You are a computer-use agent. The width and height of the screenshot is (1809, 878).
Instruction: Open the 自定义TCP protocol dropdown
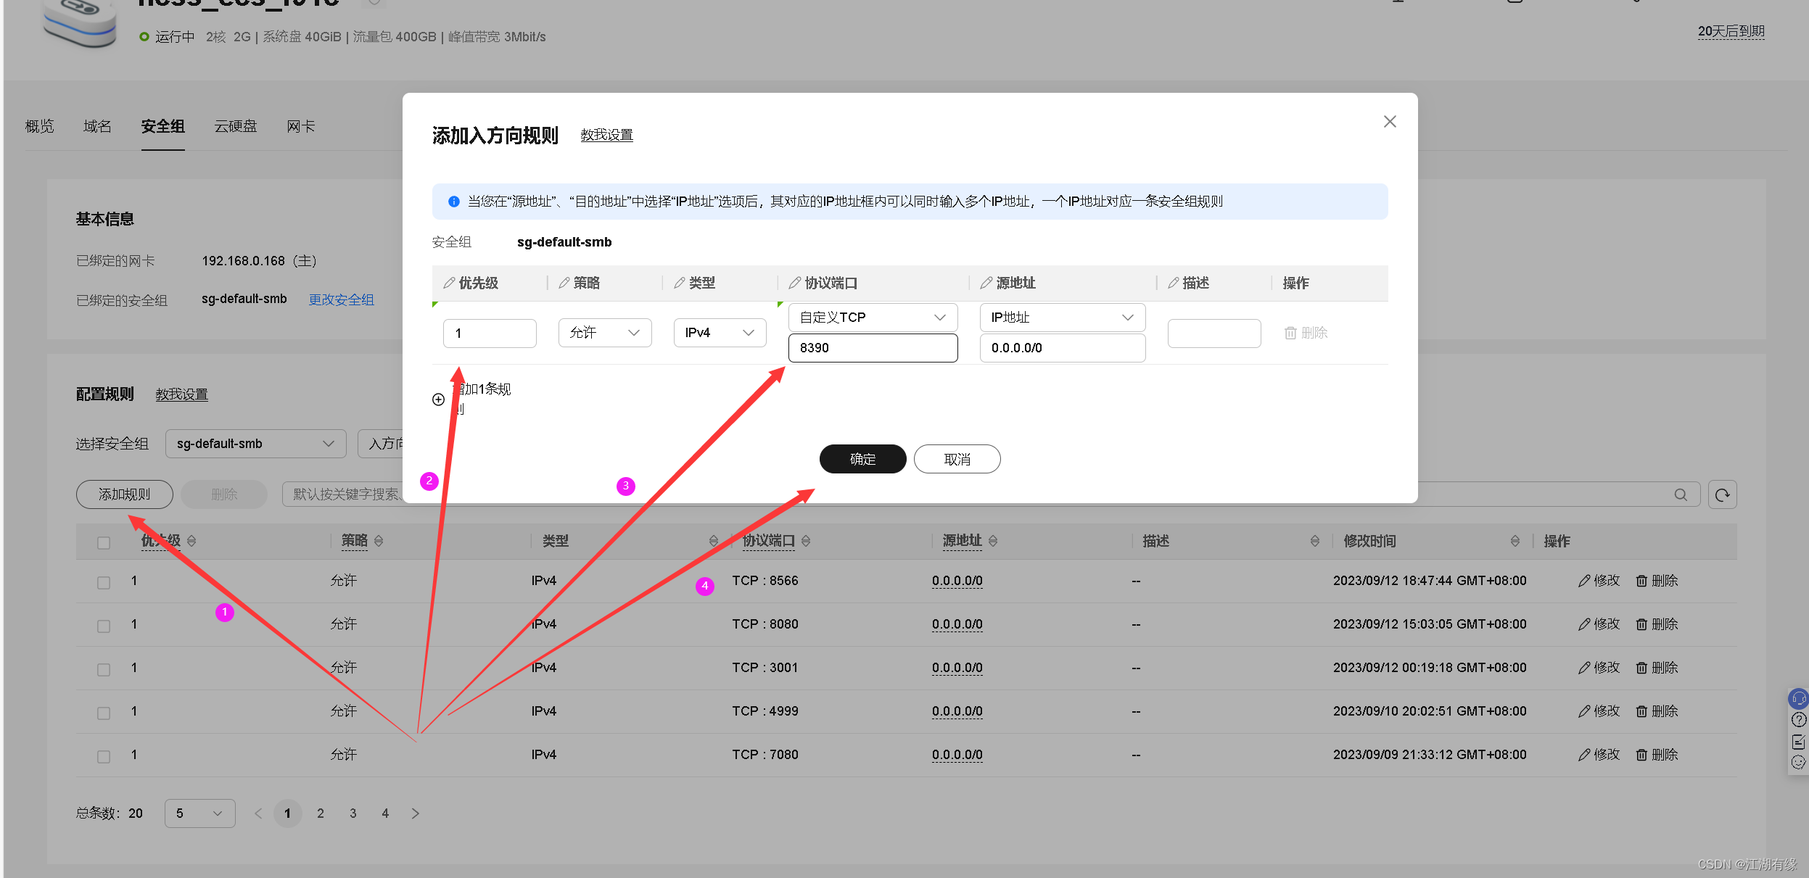873,318
